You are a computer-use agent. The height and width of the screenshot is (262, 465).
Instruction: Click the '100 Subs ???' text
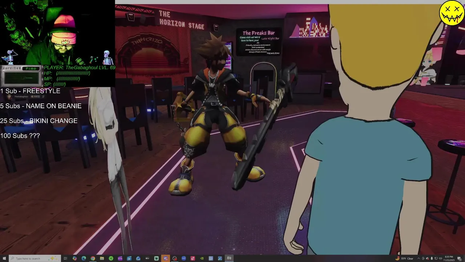coord(20,136)
